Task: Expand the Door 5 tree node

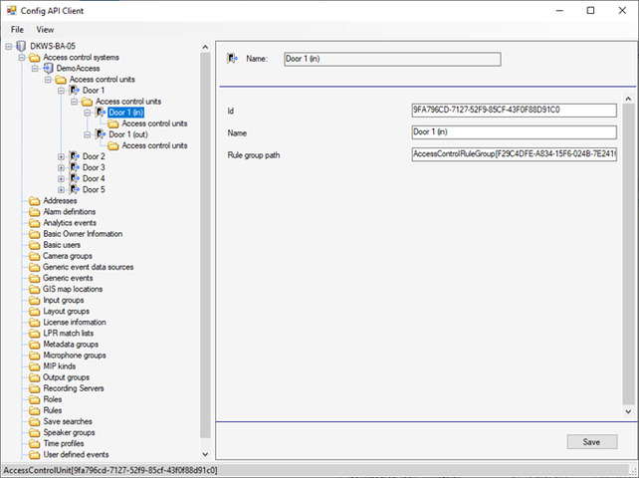Action: [62, 189]
